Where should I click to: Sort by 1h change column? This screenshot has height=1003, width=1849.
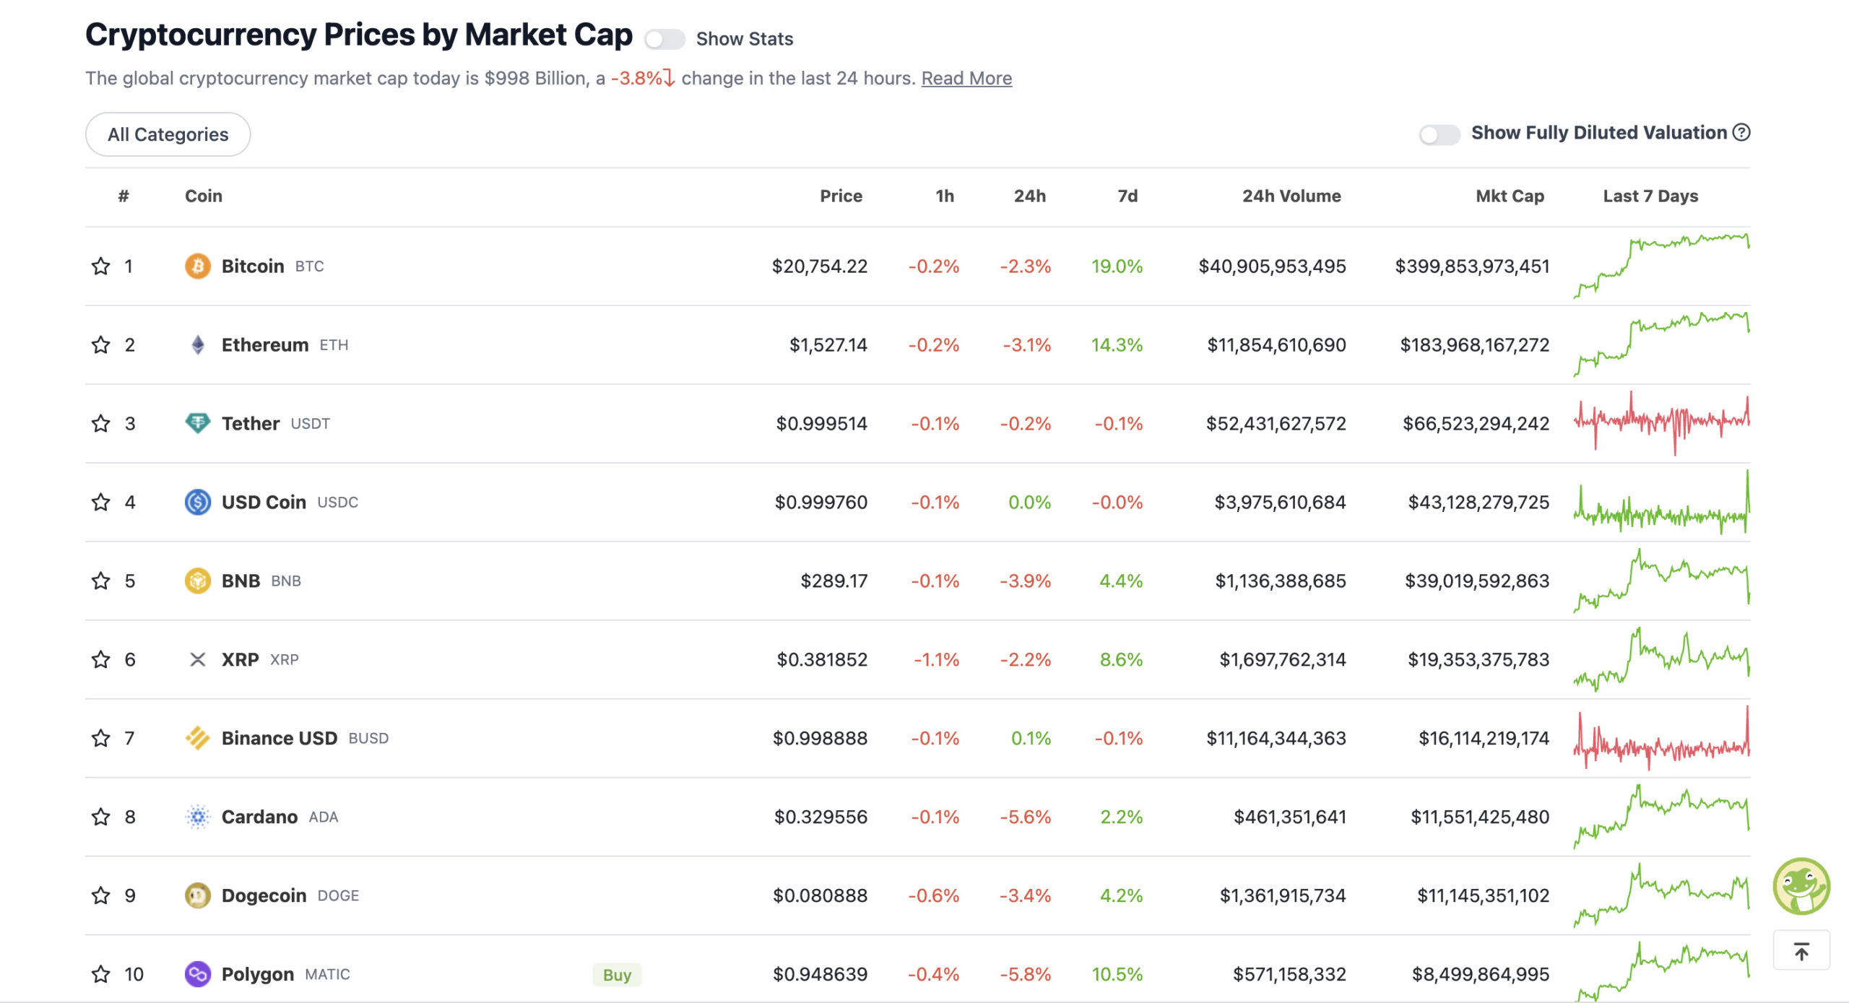click(945, 196)
